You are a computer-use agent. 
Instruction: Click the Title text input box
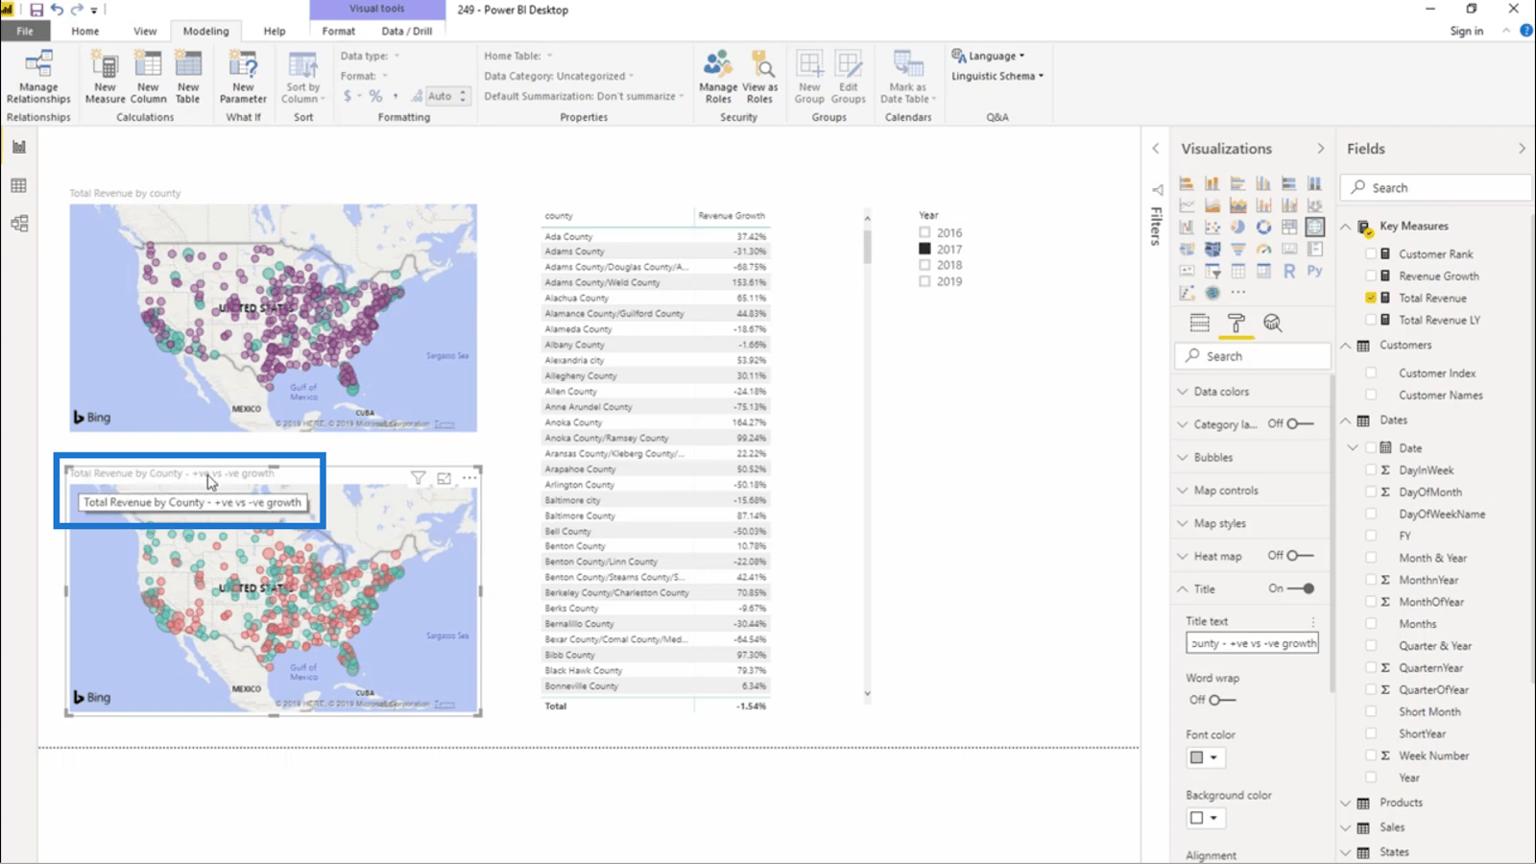pyautogui.click(x=1252, y=643)
